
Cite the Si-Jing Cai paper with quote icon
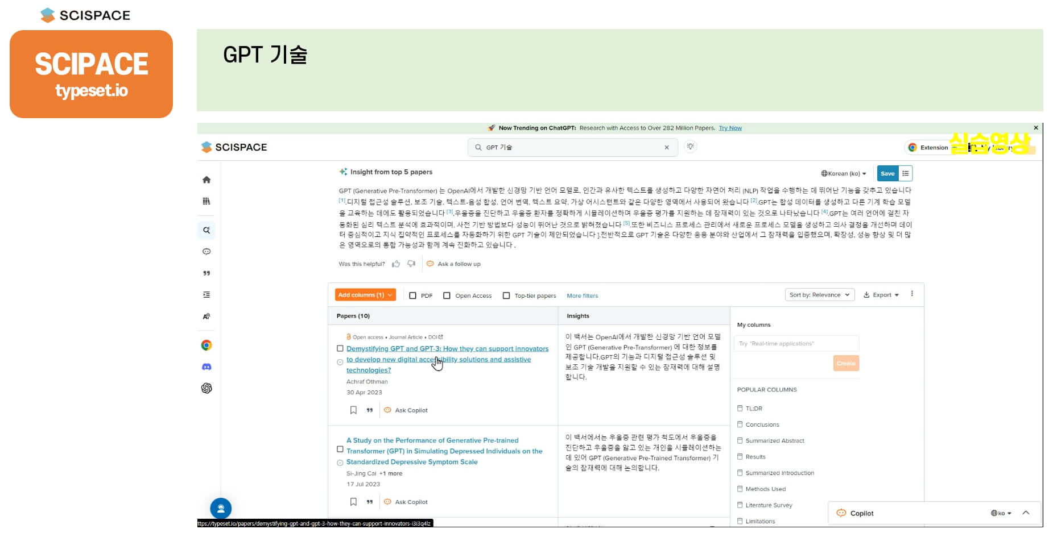[370, 502]
